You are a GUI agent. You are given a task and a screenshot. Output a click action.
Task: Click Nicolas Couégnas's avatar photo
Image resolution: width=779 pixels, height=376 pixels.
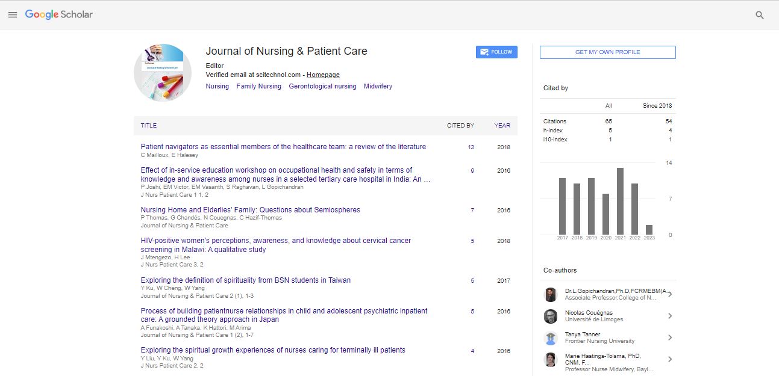tap(551, 316)
